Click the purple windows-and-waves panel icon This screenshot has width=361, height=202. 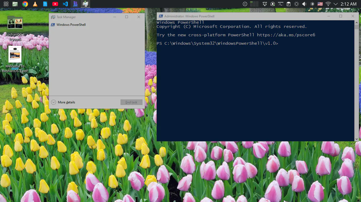point(75,4)
